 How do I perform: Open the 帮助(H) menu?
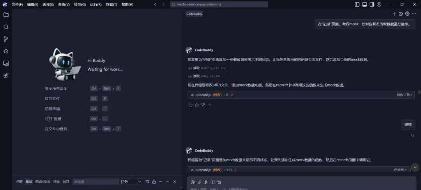[x=127, y=5]
